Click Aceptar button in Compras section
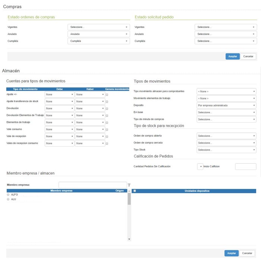This screenshot has width=261, height=265. coord(232,57)
